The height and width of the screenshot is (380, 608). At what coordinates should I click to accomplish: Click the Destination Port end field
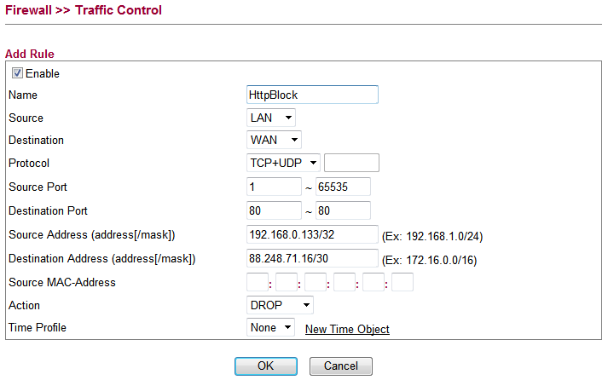pos(343,210)
